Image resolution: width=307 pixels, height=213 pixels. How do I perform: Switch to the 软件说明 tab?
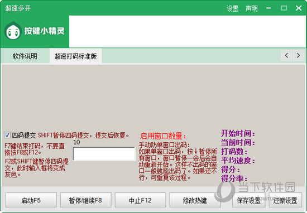tap(25, 56)
